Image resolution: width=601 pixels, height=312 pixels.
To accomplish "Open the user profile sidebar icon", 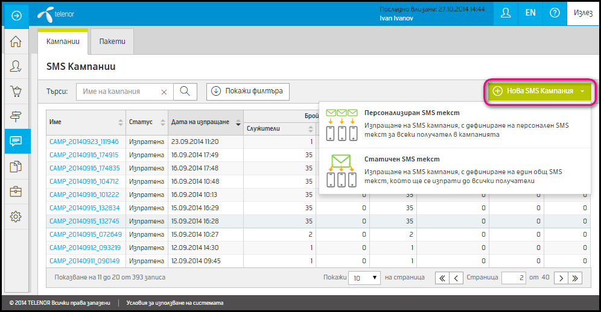I will click(16, 66).
